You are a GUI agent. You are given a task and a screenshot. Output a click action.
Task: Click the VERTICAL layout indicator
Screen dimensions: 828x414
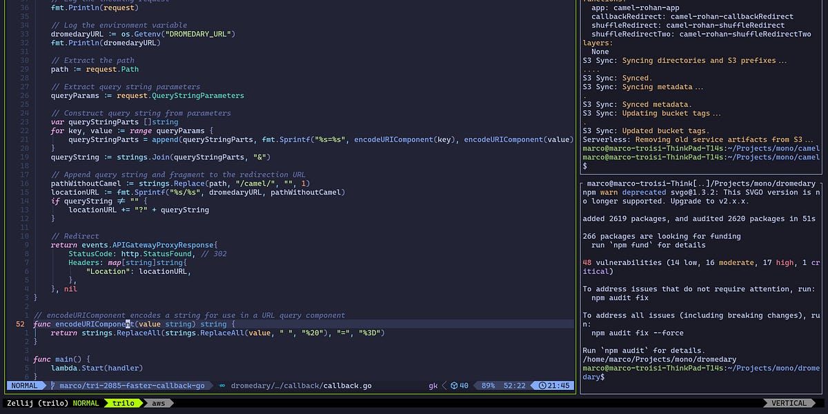tap(789, 403)
